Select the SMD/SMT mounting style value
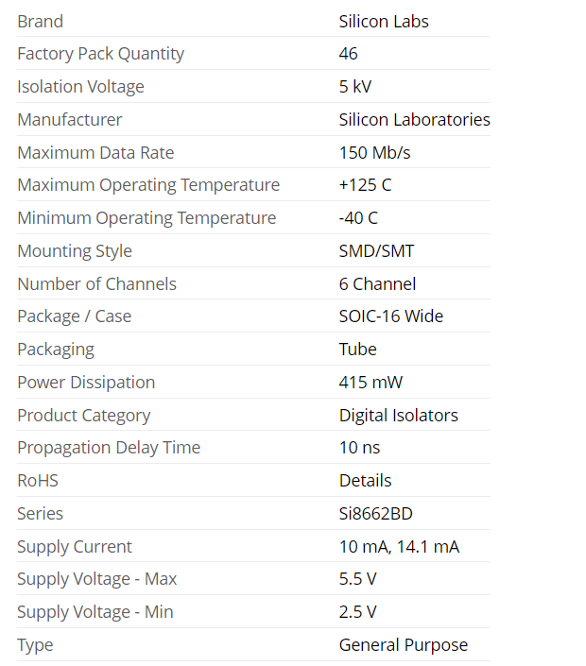Image resolution: width=586 pixels, height=666 pixels. coord(376,251)
